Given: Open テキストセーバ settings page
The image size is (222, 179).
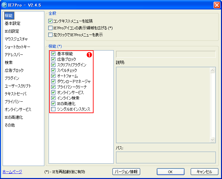Looking at the screenshot, I should click(x=15, y=94).
